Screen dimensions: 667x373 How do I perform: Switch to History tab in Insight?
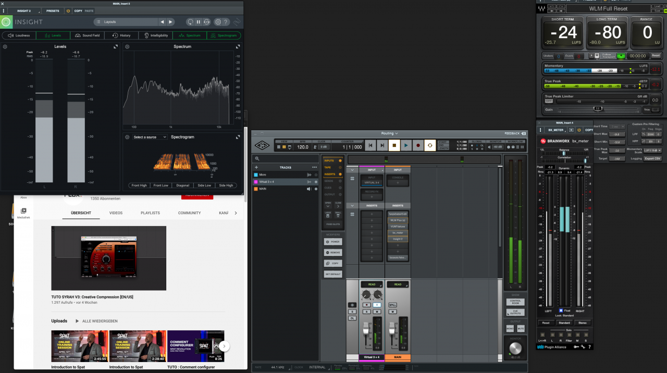(x=121, y=35)
